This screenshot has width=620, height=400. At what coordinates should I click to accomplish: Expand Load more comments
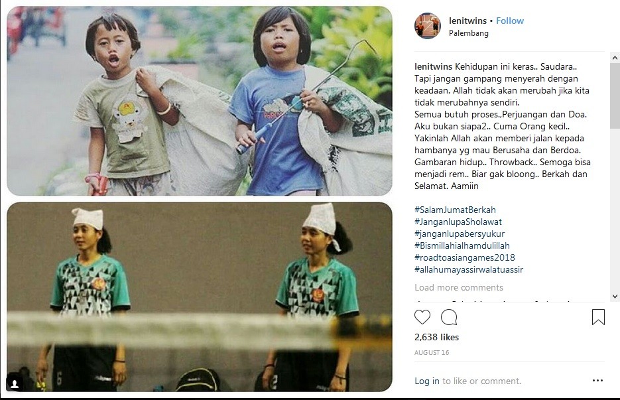(459, 288)
